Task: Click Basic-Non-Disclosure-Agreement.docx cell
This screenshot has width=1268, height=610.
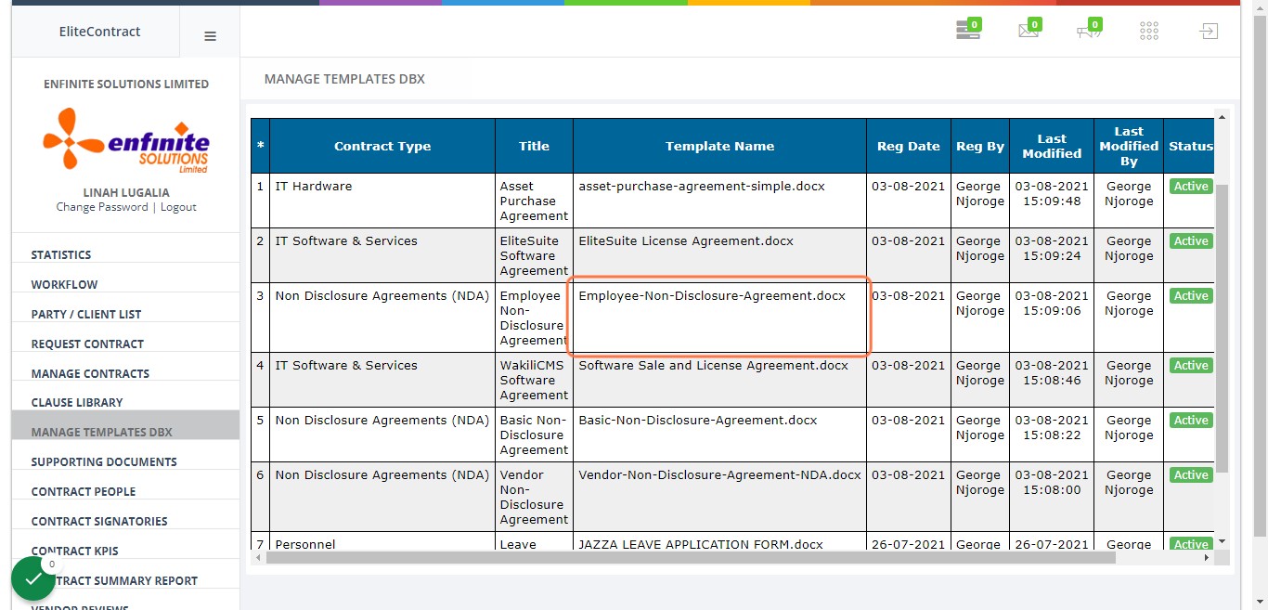Action: [x=719, y=435]
